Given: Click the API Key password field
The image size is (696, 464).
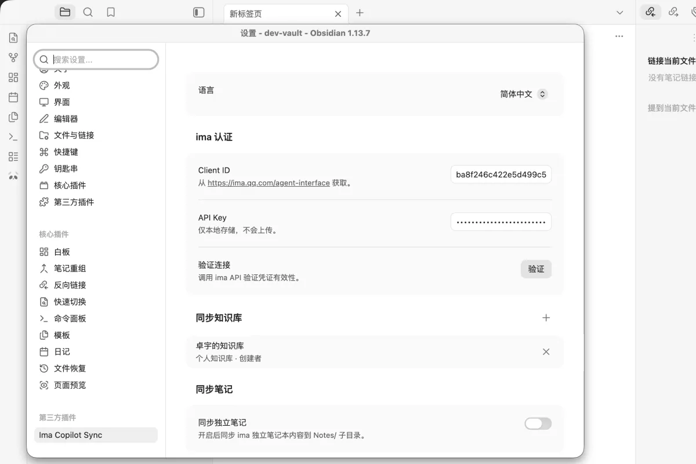Looking at the screenshot, I should [x=501, y=222].
